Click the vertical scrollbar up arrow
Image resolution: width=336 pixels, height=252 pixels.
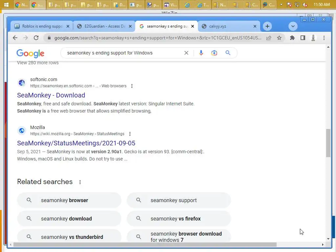click(328, 47)
